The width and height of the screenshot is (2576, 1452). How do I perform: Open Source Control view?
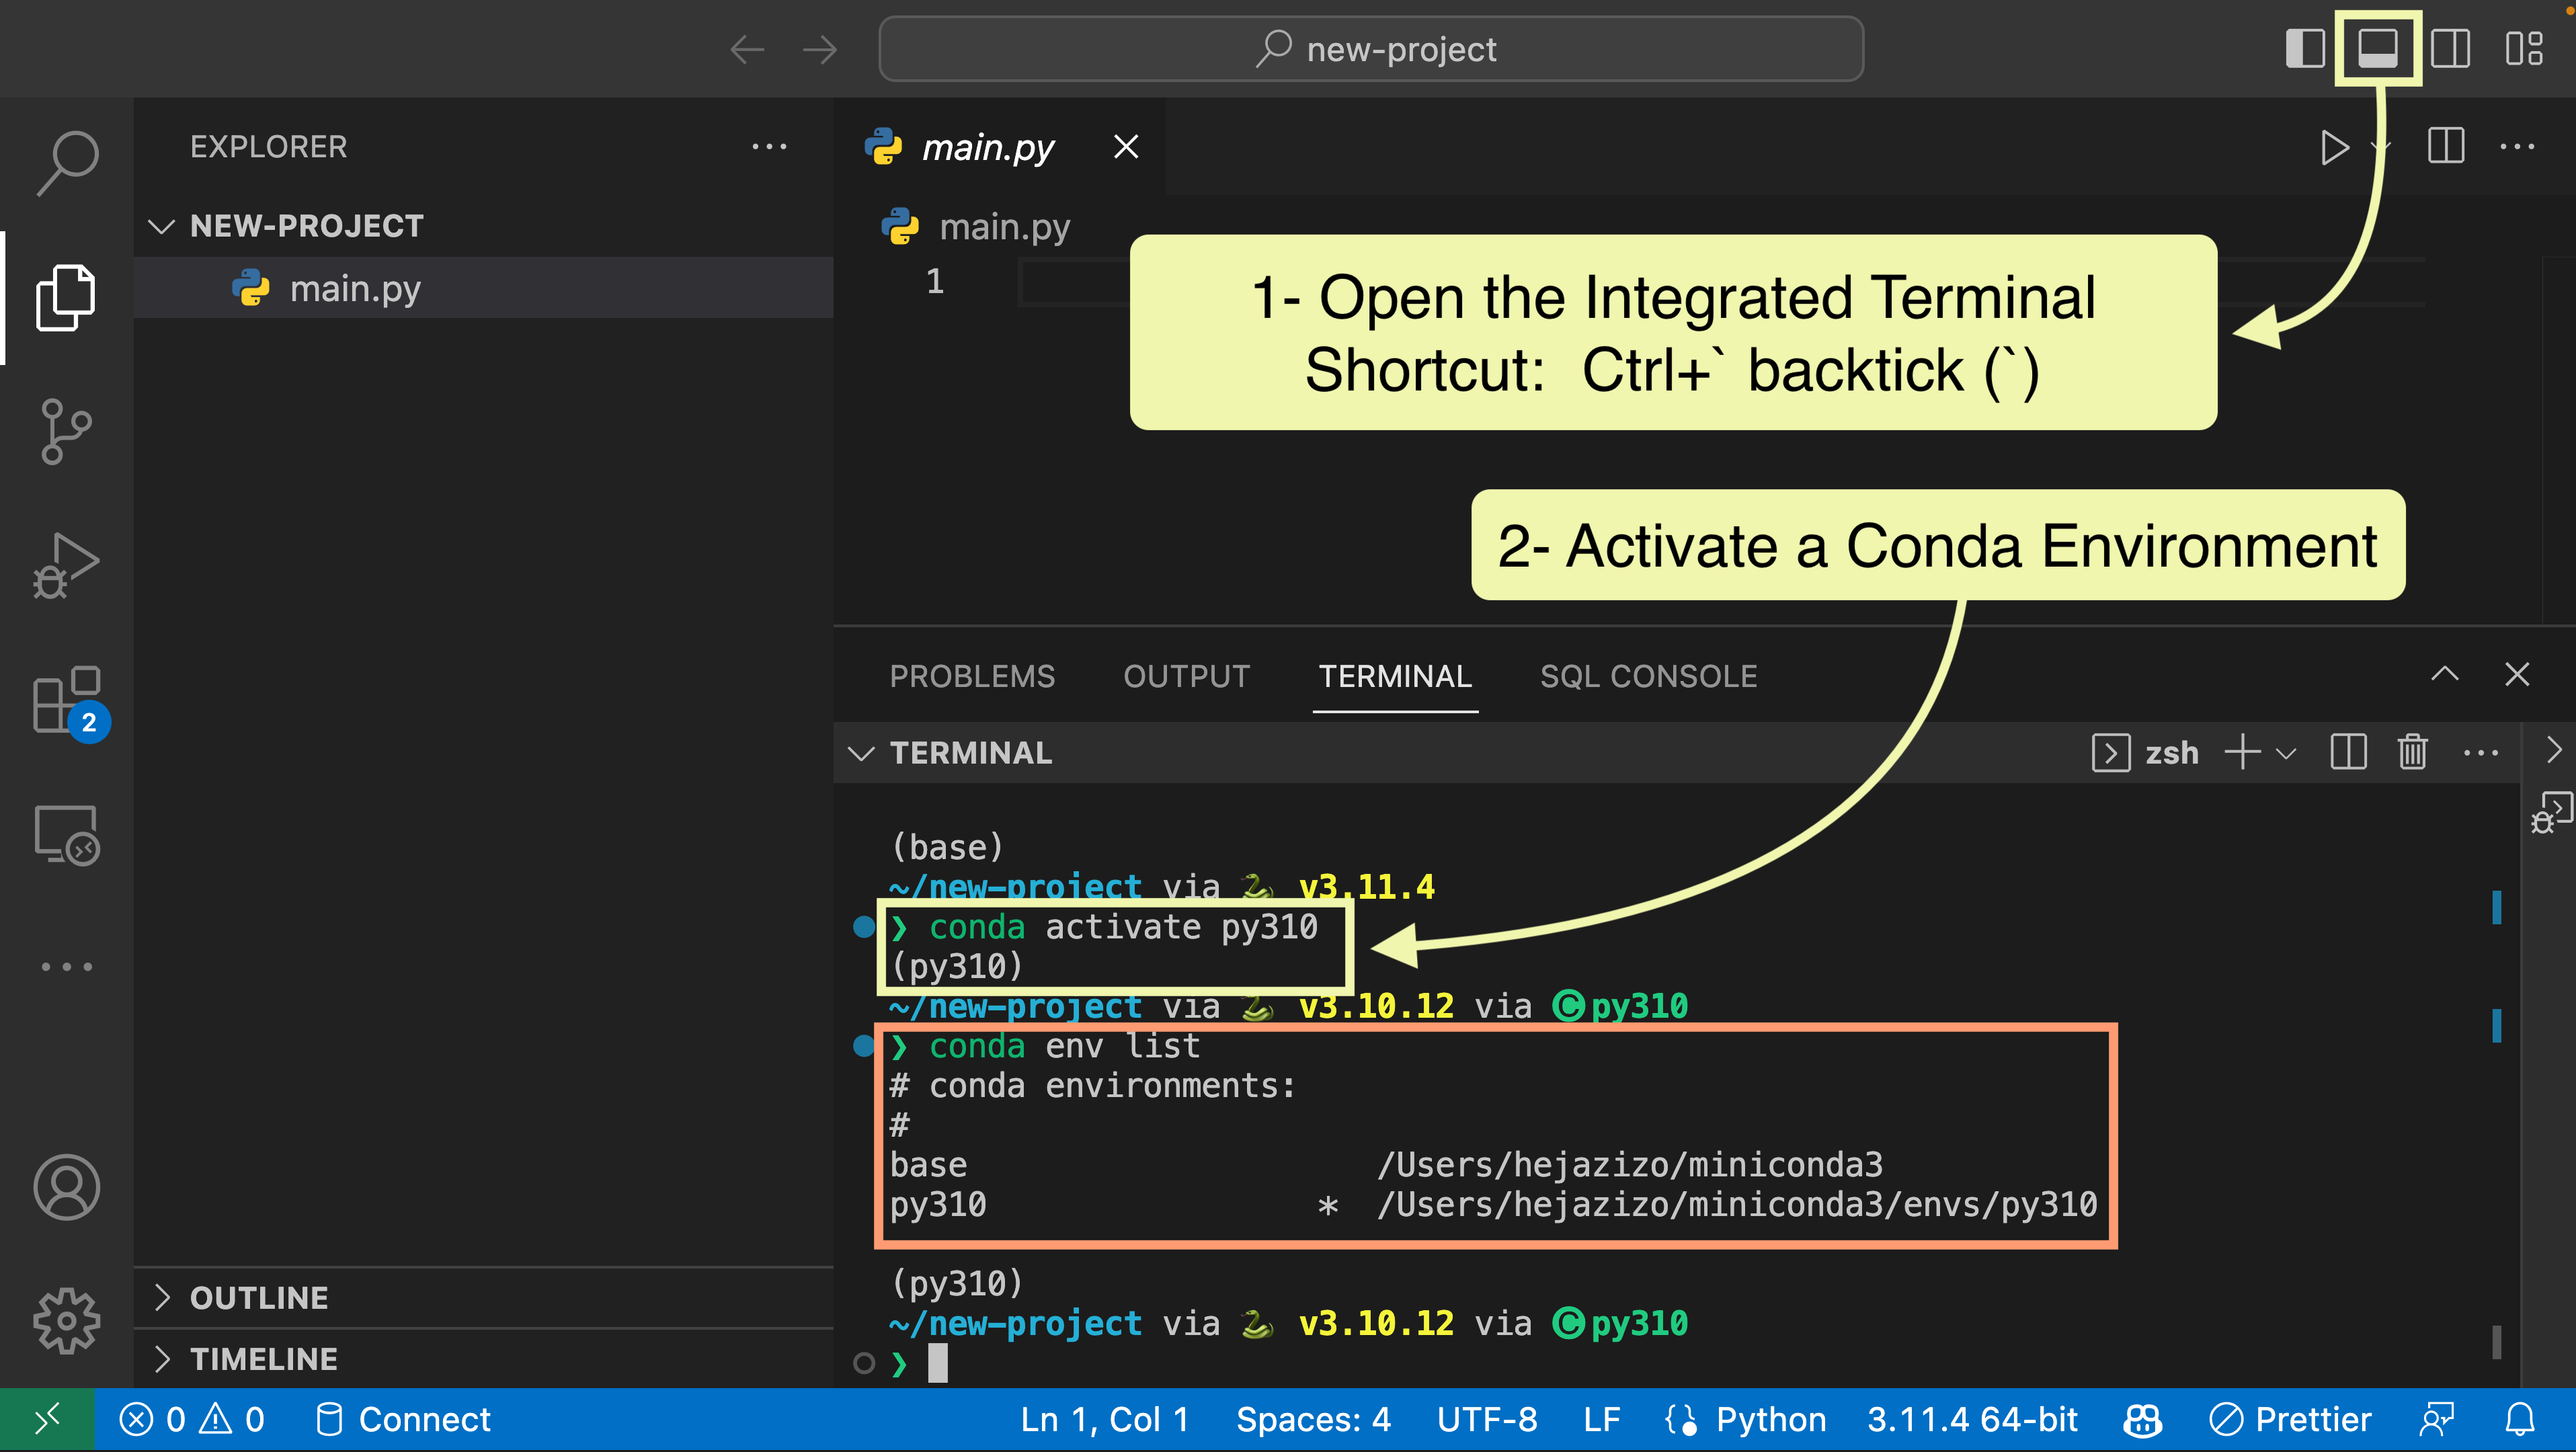coord(67,431)
